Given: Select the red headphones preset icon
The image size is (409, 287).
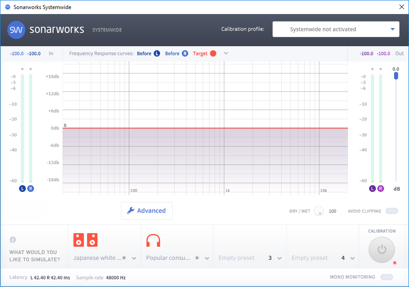Looking at the screenshot, I should click(153, 240).
